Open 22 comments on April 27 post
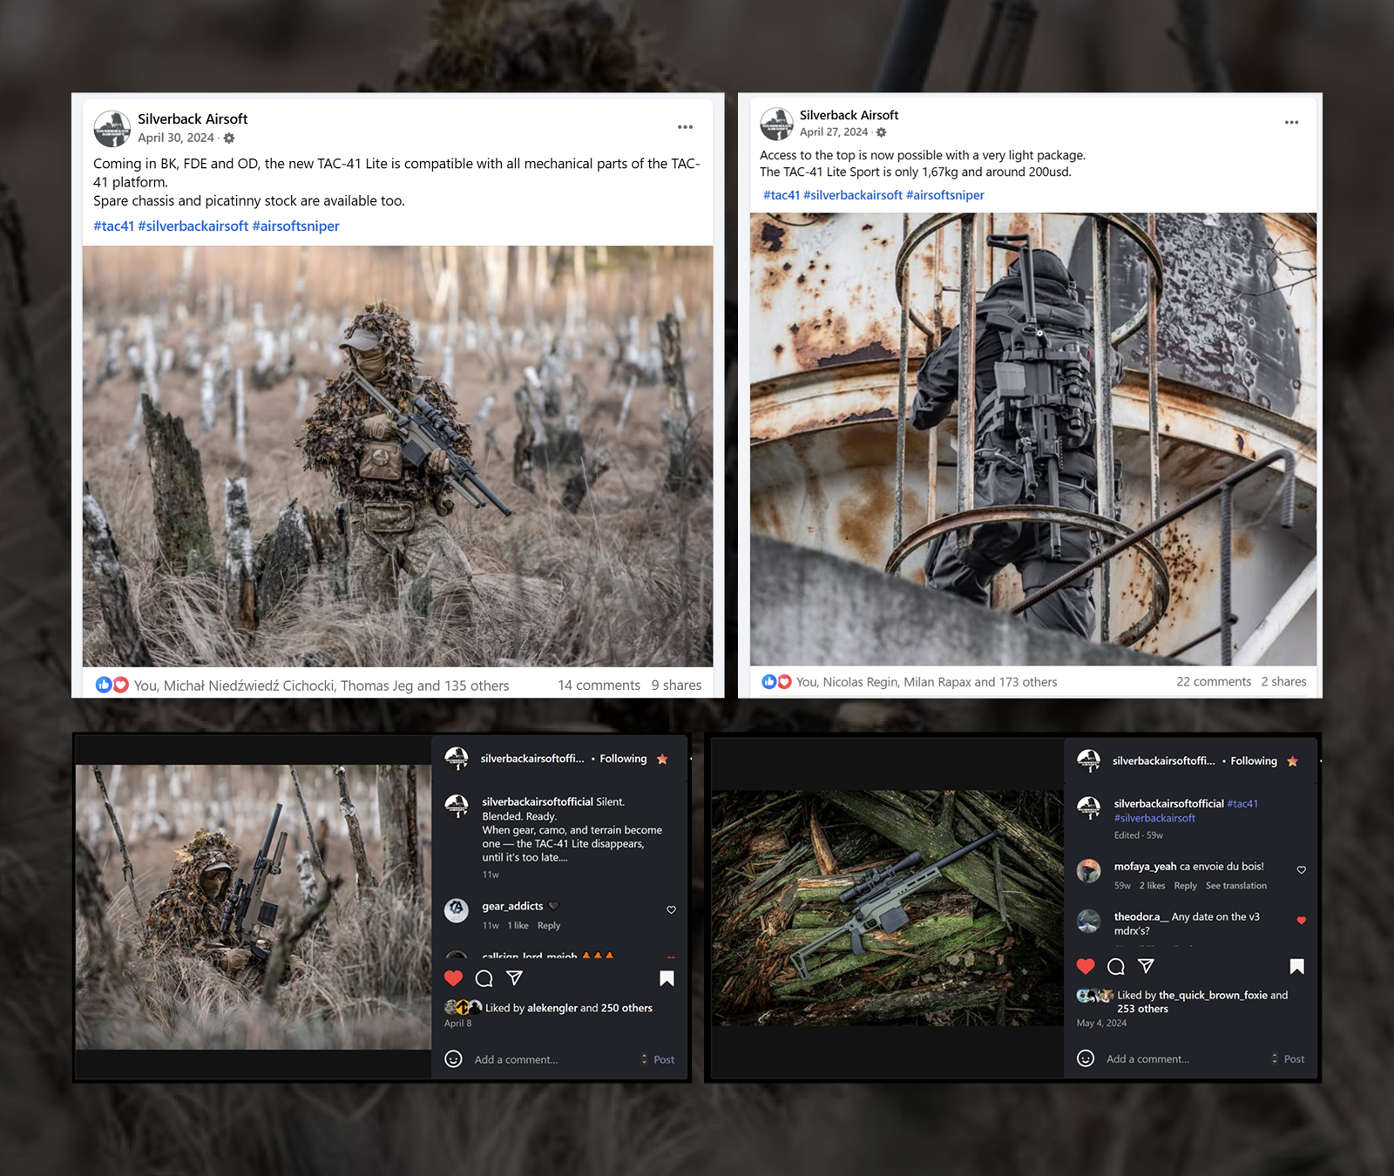Screen dimensions: 1394x1176 (x=1214, y=682)
